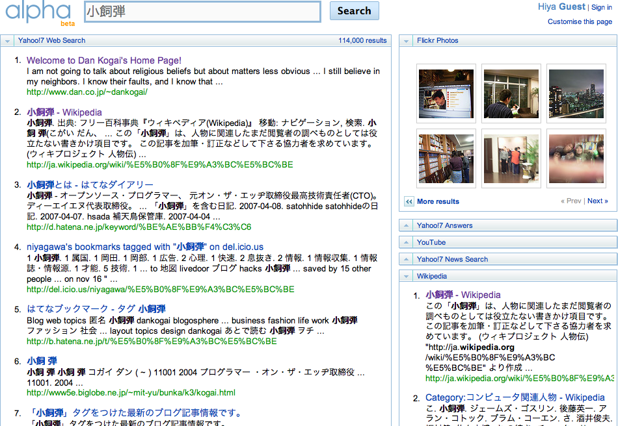Click the Yahoo!7 Answers panel title
The height and width of the screenshot is (426, 618).
(x=444, y=225)
